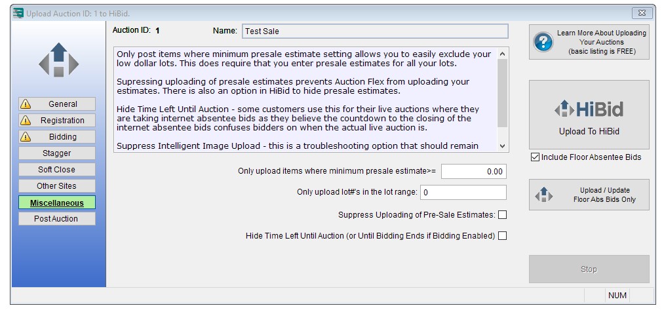Image resolution: width=664 pixels, height=312 pixels.
Task: Click the minimum presale estimate field
Action: tap(473, 172)
